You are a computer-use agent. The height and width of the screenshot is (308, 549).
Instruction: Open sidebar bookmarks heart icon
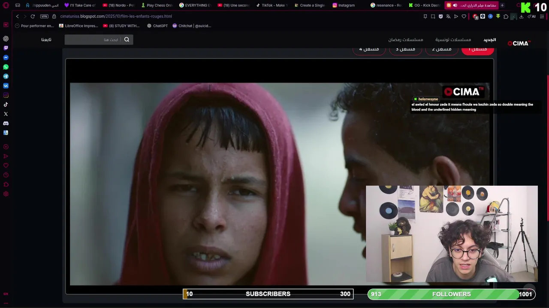pyautogui.click(x=6, y=166)
